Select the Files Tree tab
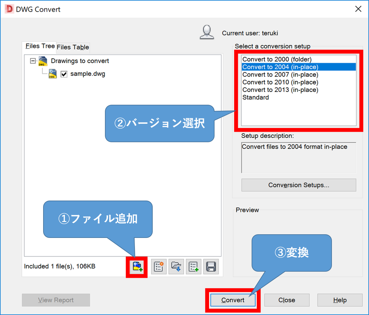Image resolution: width=369 pixels, height=315 pixels. [x=40, y=46]
